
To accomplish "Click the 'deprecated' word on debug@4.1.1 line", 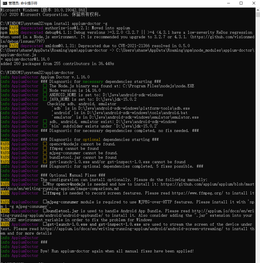I will pos(32,32).
